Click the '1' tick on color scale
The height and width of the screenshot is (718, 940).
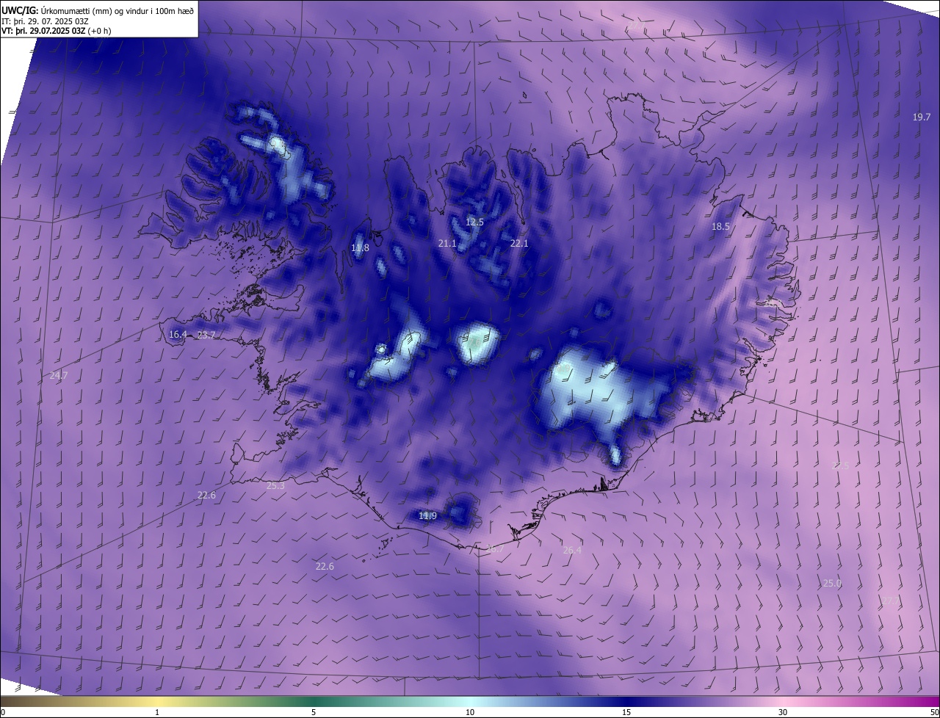[157, 713]
